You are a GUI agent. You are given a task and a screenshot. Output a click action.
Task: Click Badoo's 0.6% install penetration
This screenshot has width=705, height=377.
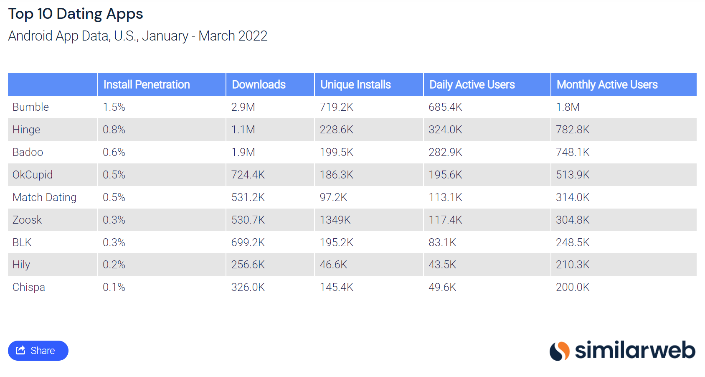[114, 152]
